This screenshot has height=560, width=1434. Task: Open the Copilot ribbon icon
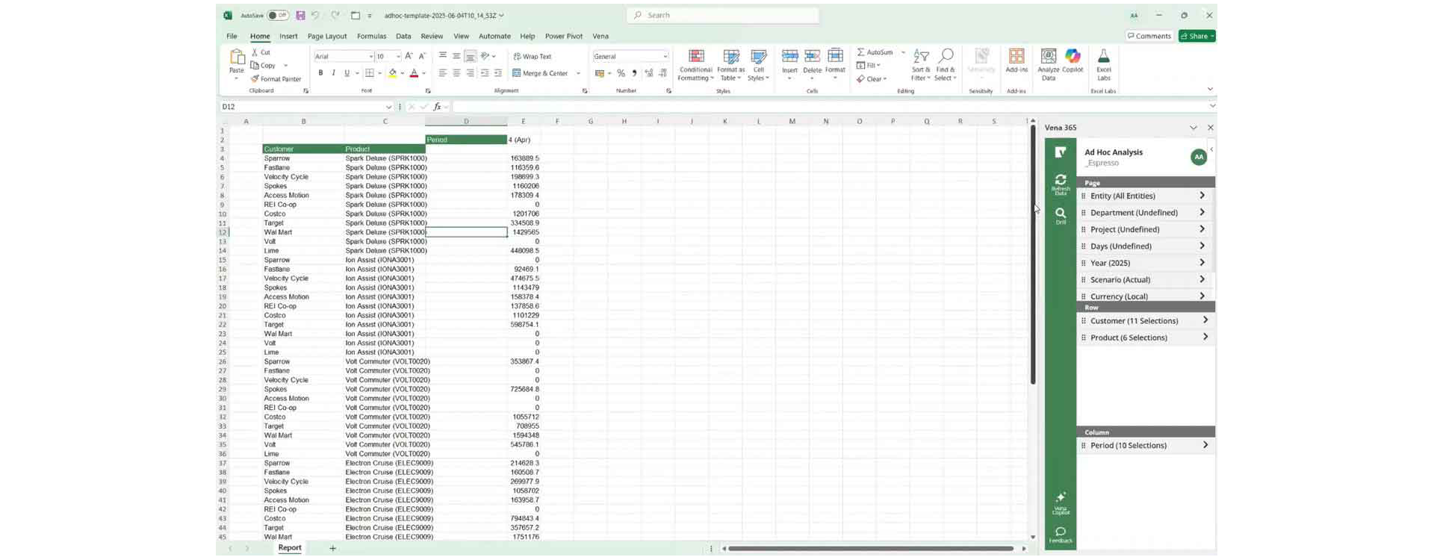1073,61
